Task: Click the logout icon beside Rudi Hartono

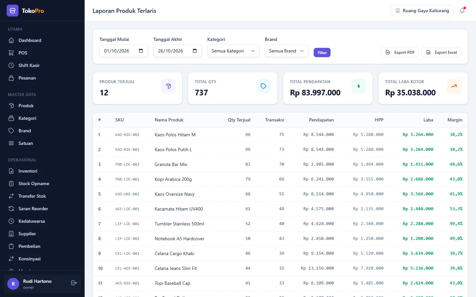Action: pyautogui.click(x=74, y=283)
